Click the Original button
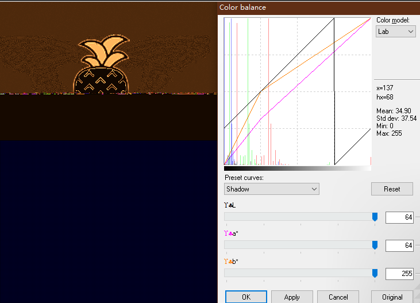The image size is (420, 303). [x=392, y=297]
